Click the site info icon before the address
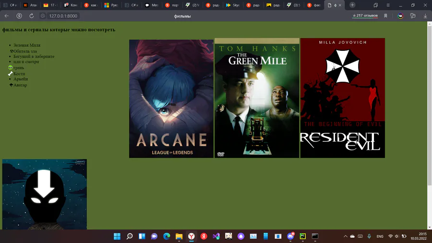 (x=43, y=16)
